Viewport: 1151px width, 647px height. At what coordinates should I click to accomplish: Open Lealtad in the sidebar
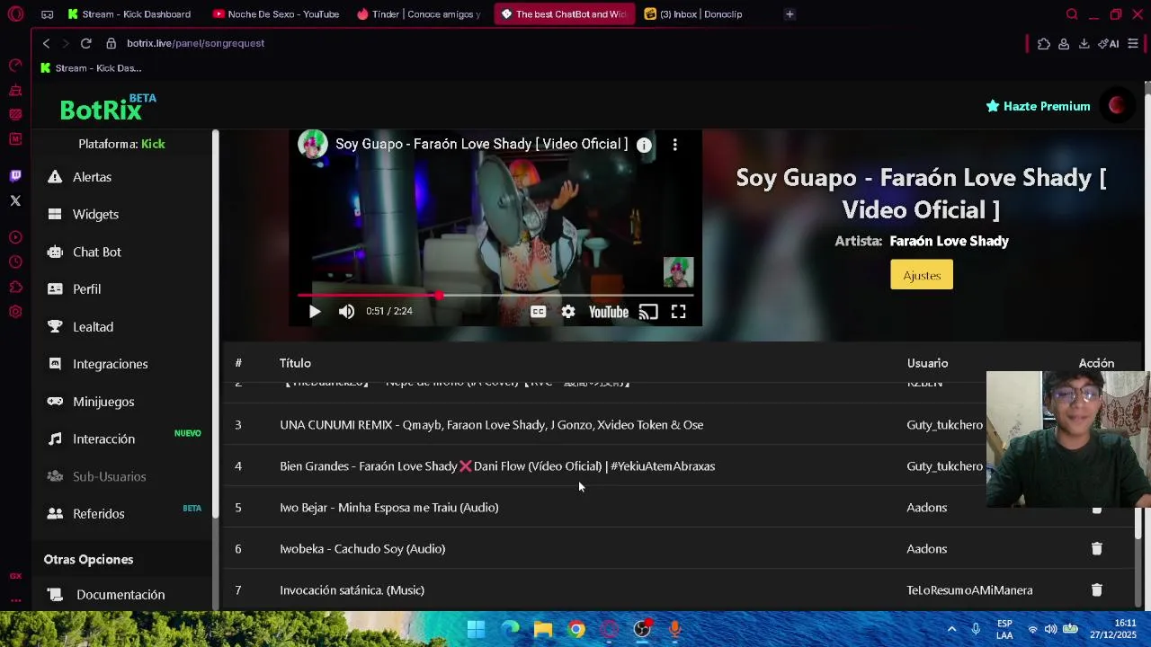tap(93, 327)
